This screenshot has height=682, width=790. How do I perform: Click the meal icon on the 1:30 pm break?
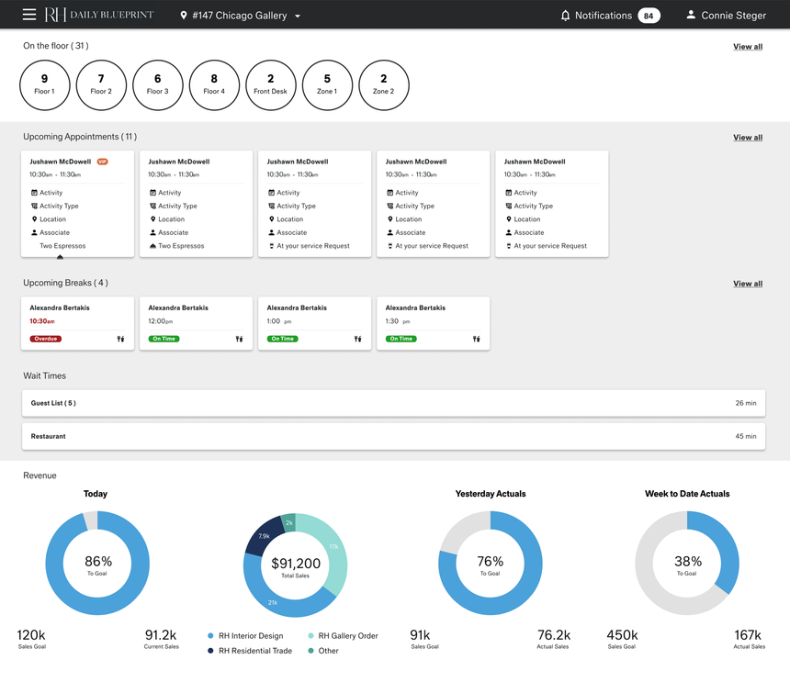476,339
